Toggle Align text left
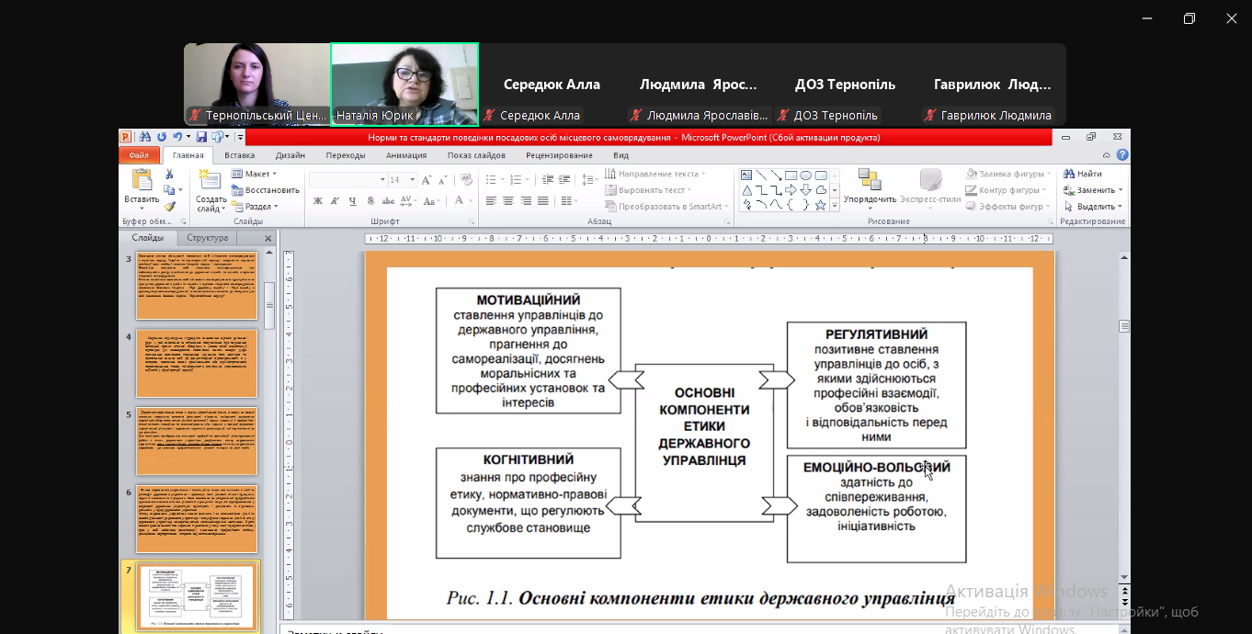Image resolution: width=1252 pixels, height=634 pixels. [491, 200]
